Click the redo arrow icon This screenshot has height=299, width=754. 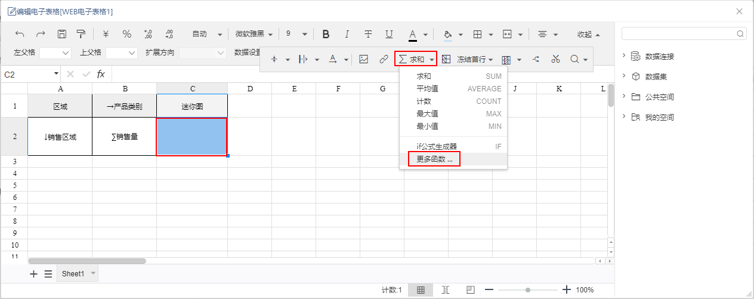pyautogui.click(x=41, y=34)
